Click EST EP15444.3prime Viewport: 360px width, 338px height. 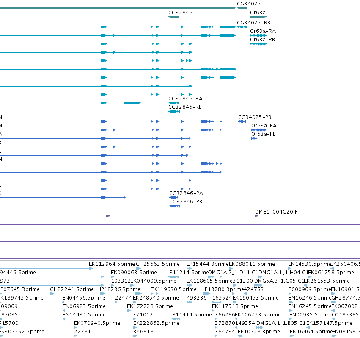[x=208, y=264]
